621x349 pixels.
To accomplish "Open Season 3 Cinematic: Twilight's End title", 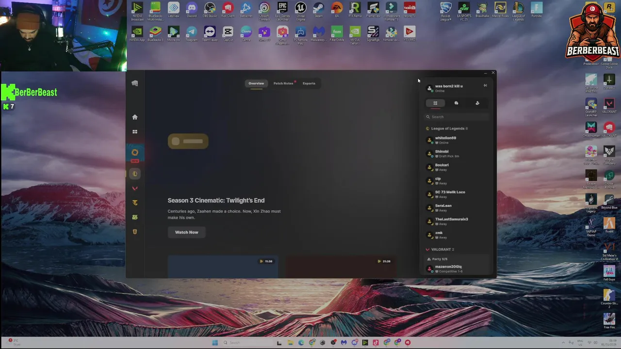I will (216, 200).
